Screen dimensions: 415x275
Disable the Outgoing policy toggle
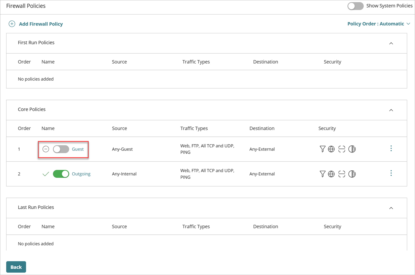[61, 174]
